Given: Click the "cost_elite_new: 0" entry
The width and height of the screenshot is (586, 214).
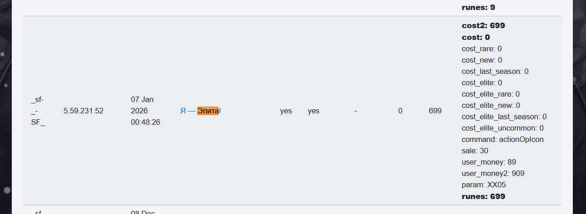Looking at the screenshot, I should pos(491,105).
